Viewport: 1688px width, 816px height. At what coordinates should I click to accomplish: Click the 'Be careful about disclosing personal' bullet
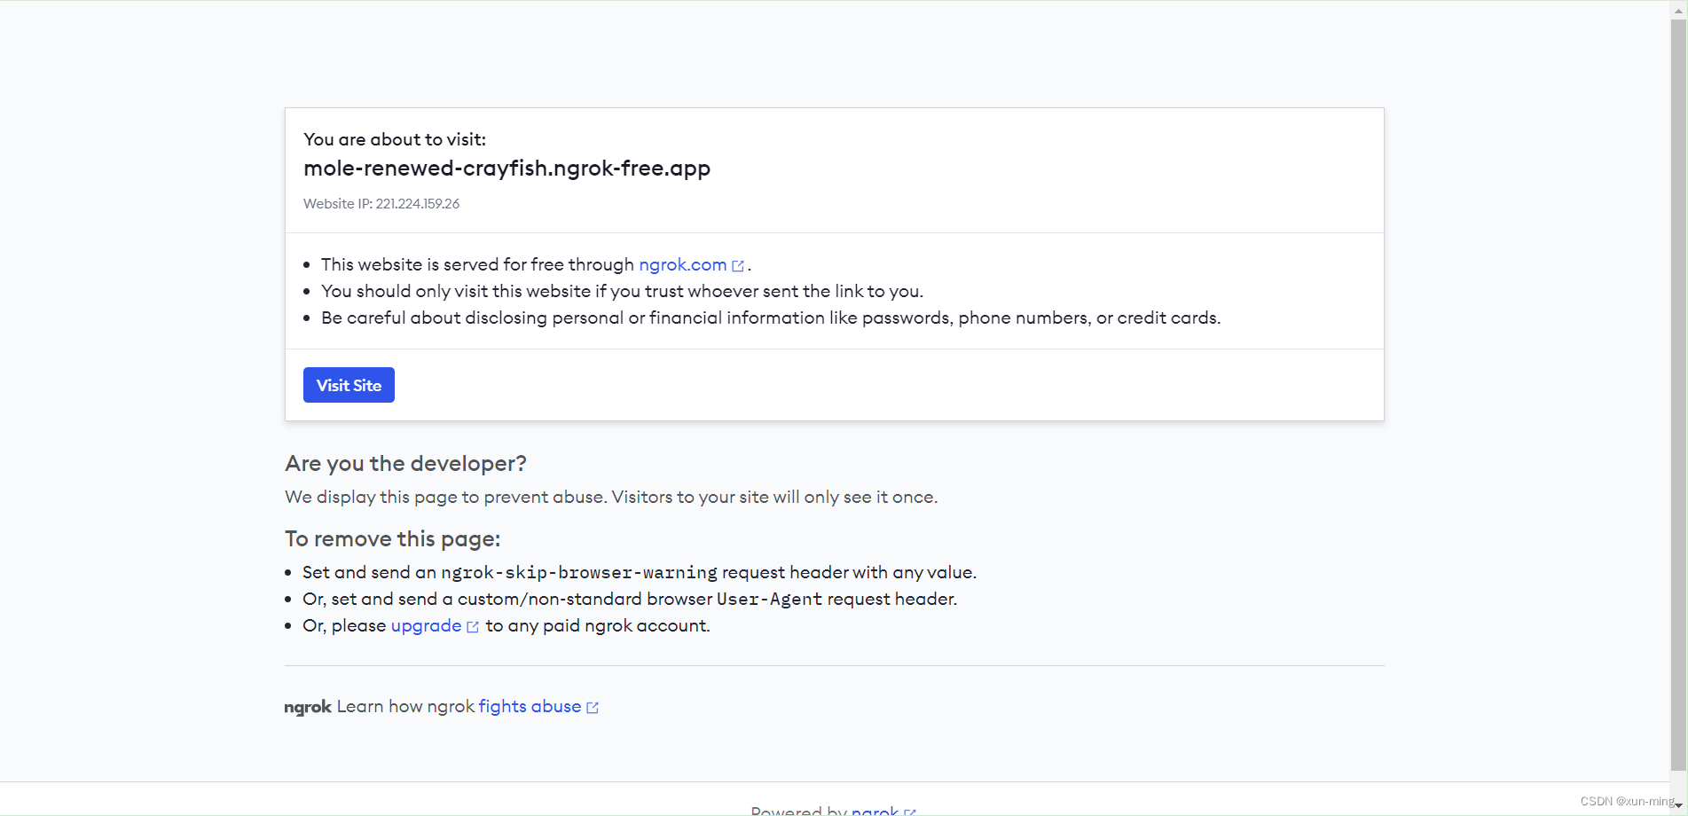(771, 318)
